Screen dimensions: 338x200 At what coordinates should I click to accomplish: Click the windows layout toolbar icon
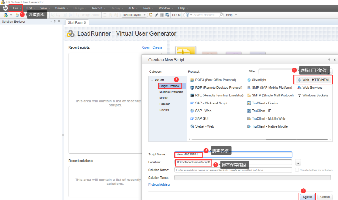tap(167, 15)
